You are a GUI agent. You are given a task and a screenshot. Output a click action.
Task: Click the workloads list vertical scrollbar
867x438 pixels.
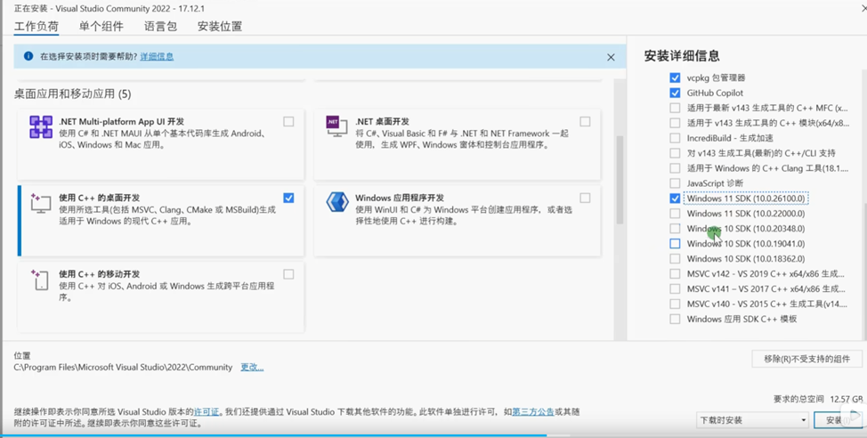pos(620,180)
